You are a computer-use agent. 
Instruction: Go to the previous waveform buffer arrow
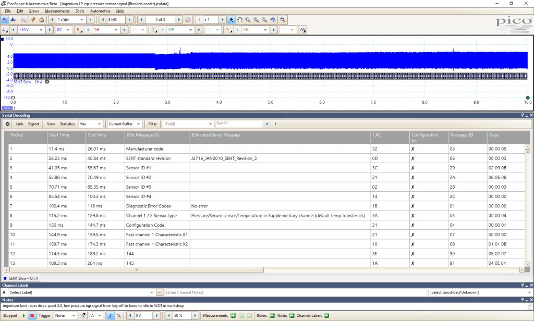141,20
